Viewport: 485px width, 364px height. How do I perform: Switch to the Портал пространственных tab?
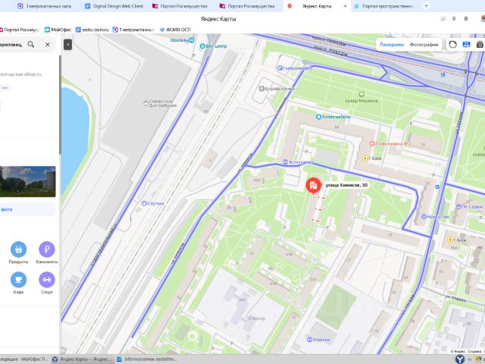(x=384, y=6)
